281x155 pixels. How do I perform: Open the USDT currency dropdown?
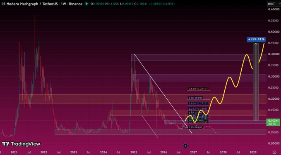[x=274, y=4]
